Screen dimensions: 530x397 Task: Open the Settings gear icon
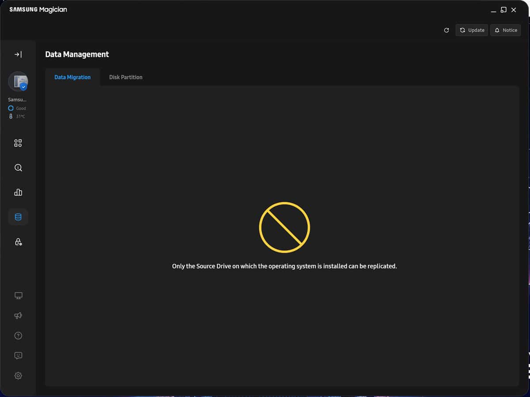click(18, 376)
